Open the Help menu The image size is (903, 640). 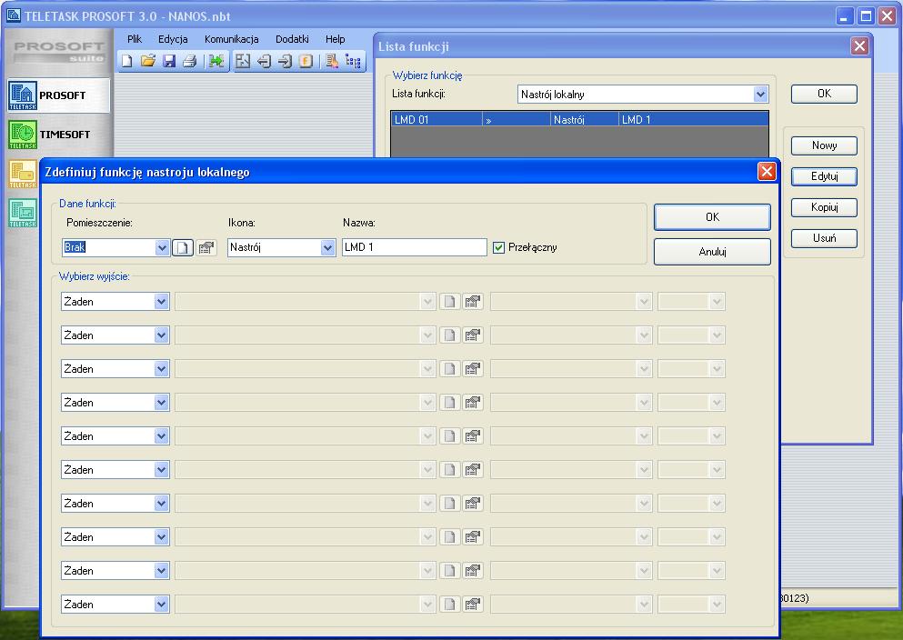(x=336, y=39)
